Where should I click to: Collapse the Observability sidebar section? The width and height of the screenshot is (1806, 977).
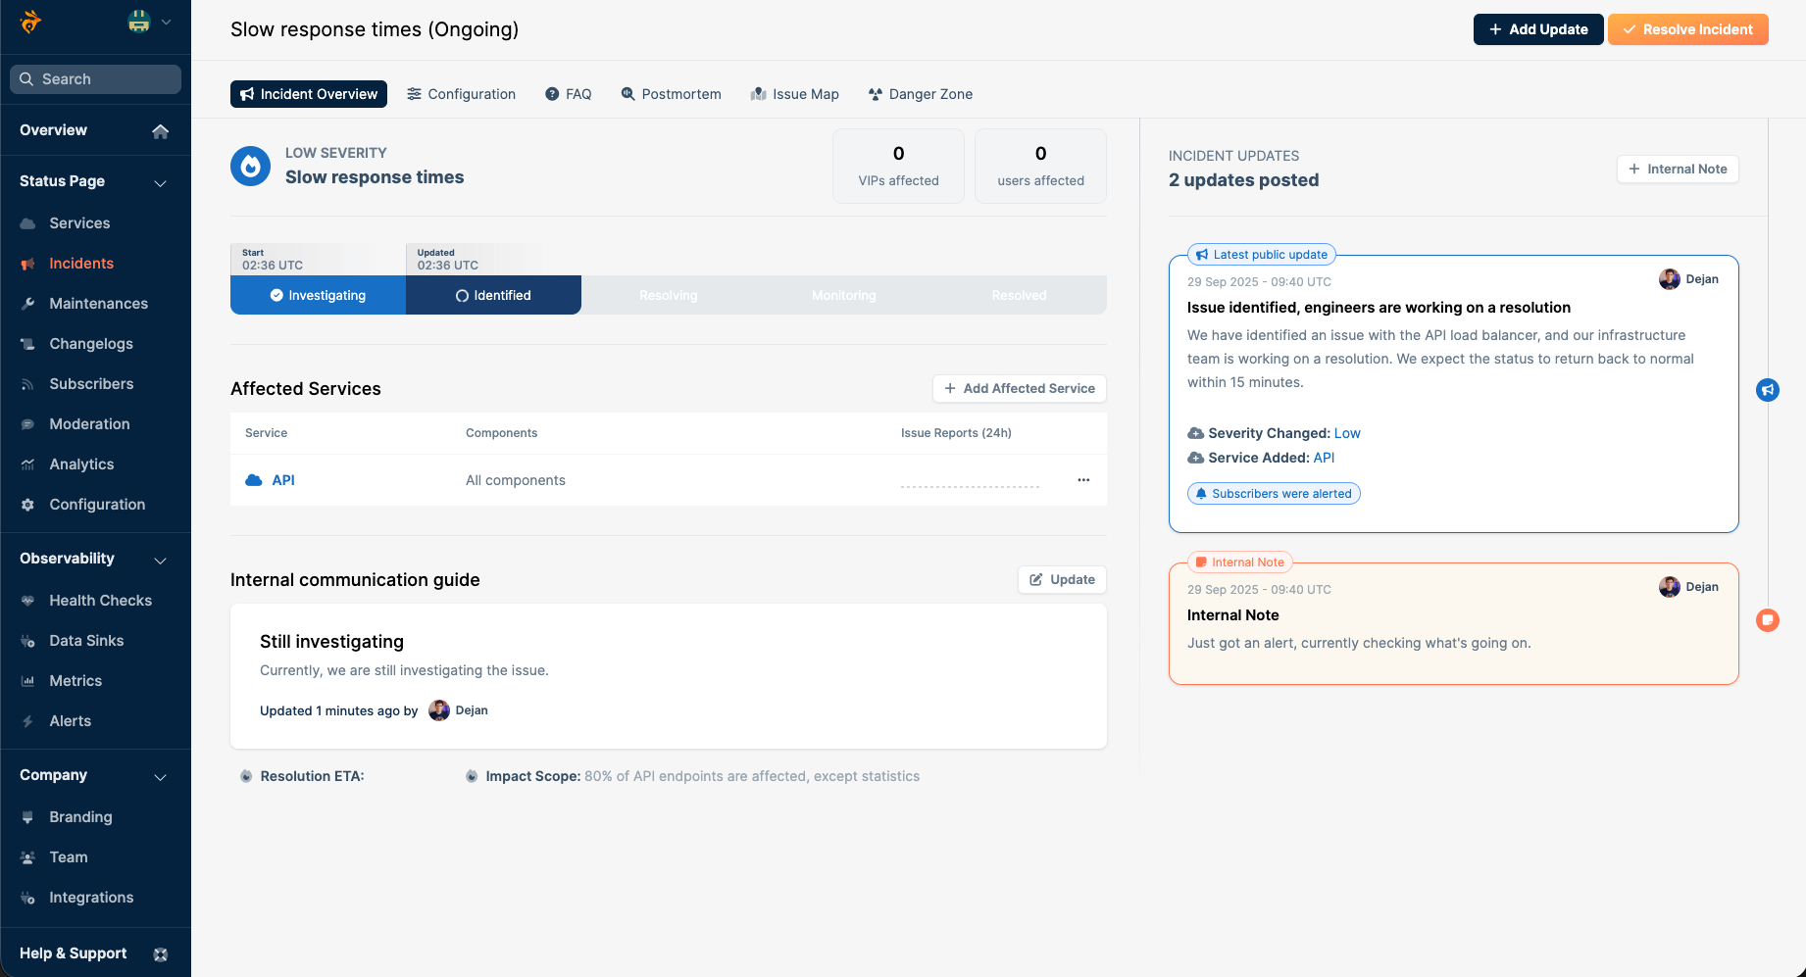coord(160,560)
